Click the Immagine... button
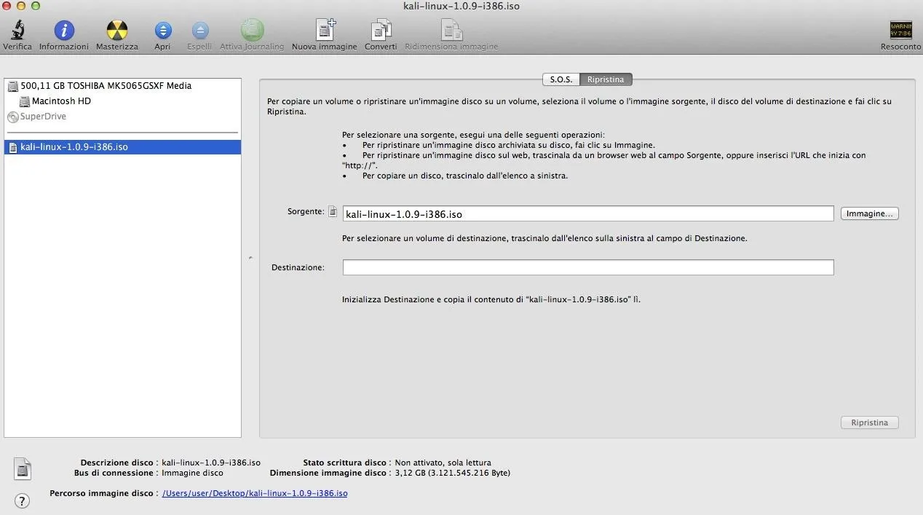 869,213
